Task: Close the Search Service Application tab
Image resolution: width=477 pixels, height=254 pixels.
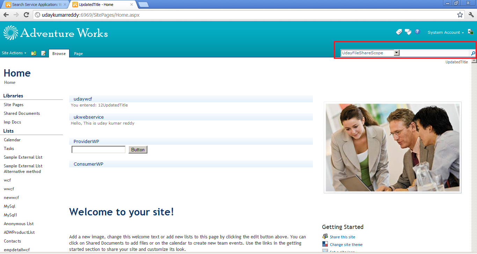Action: [65, 5]
